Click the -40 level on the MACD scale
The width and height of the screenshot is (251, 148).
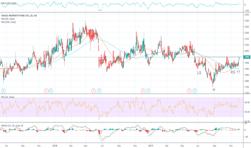point(246,137)
